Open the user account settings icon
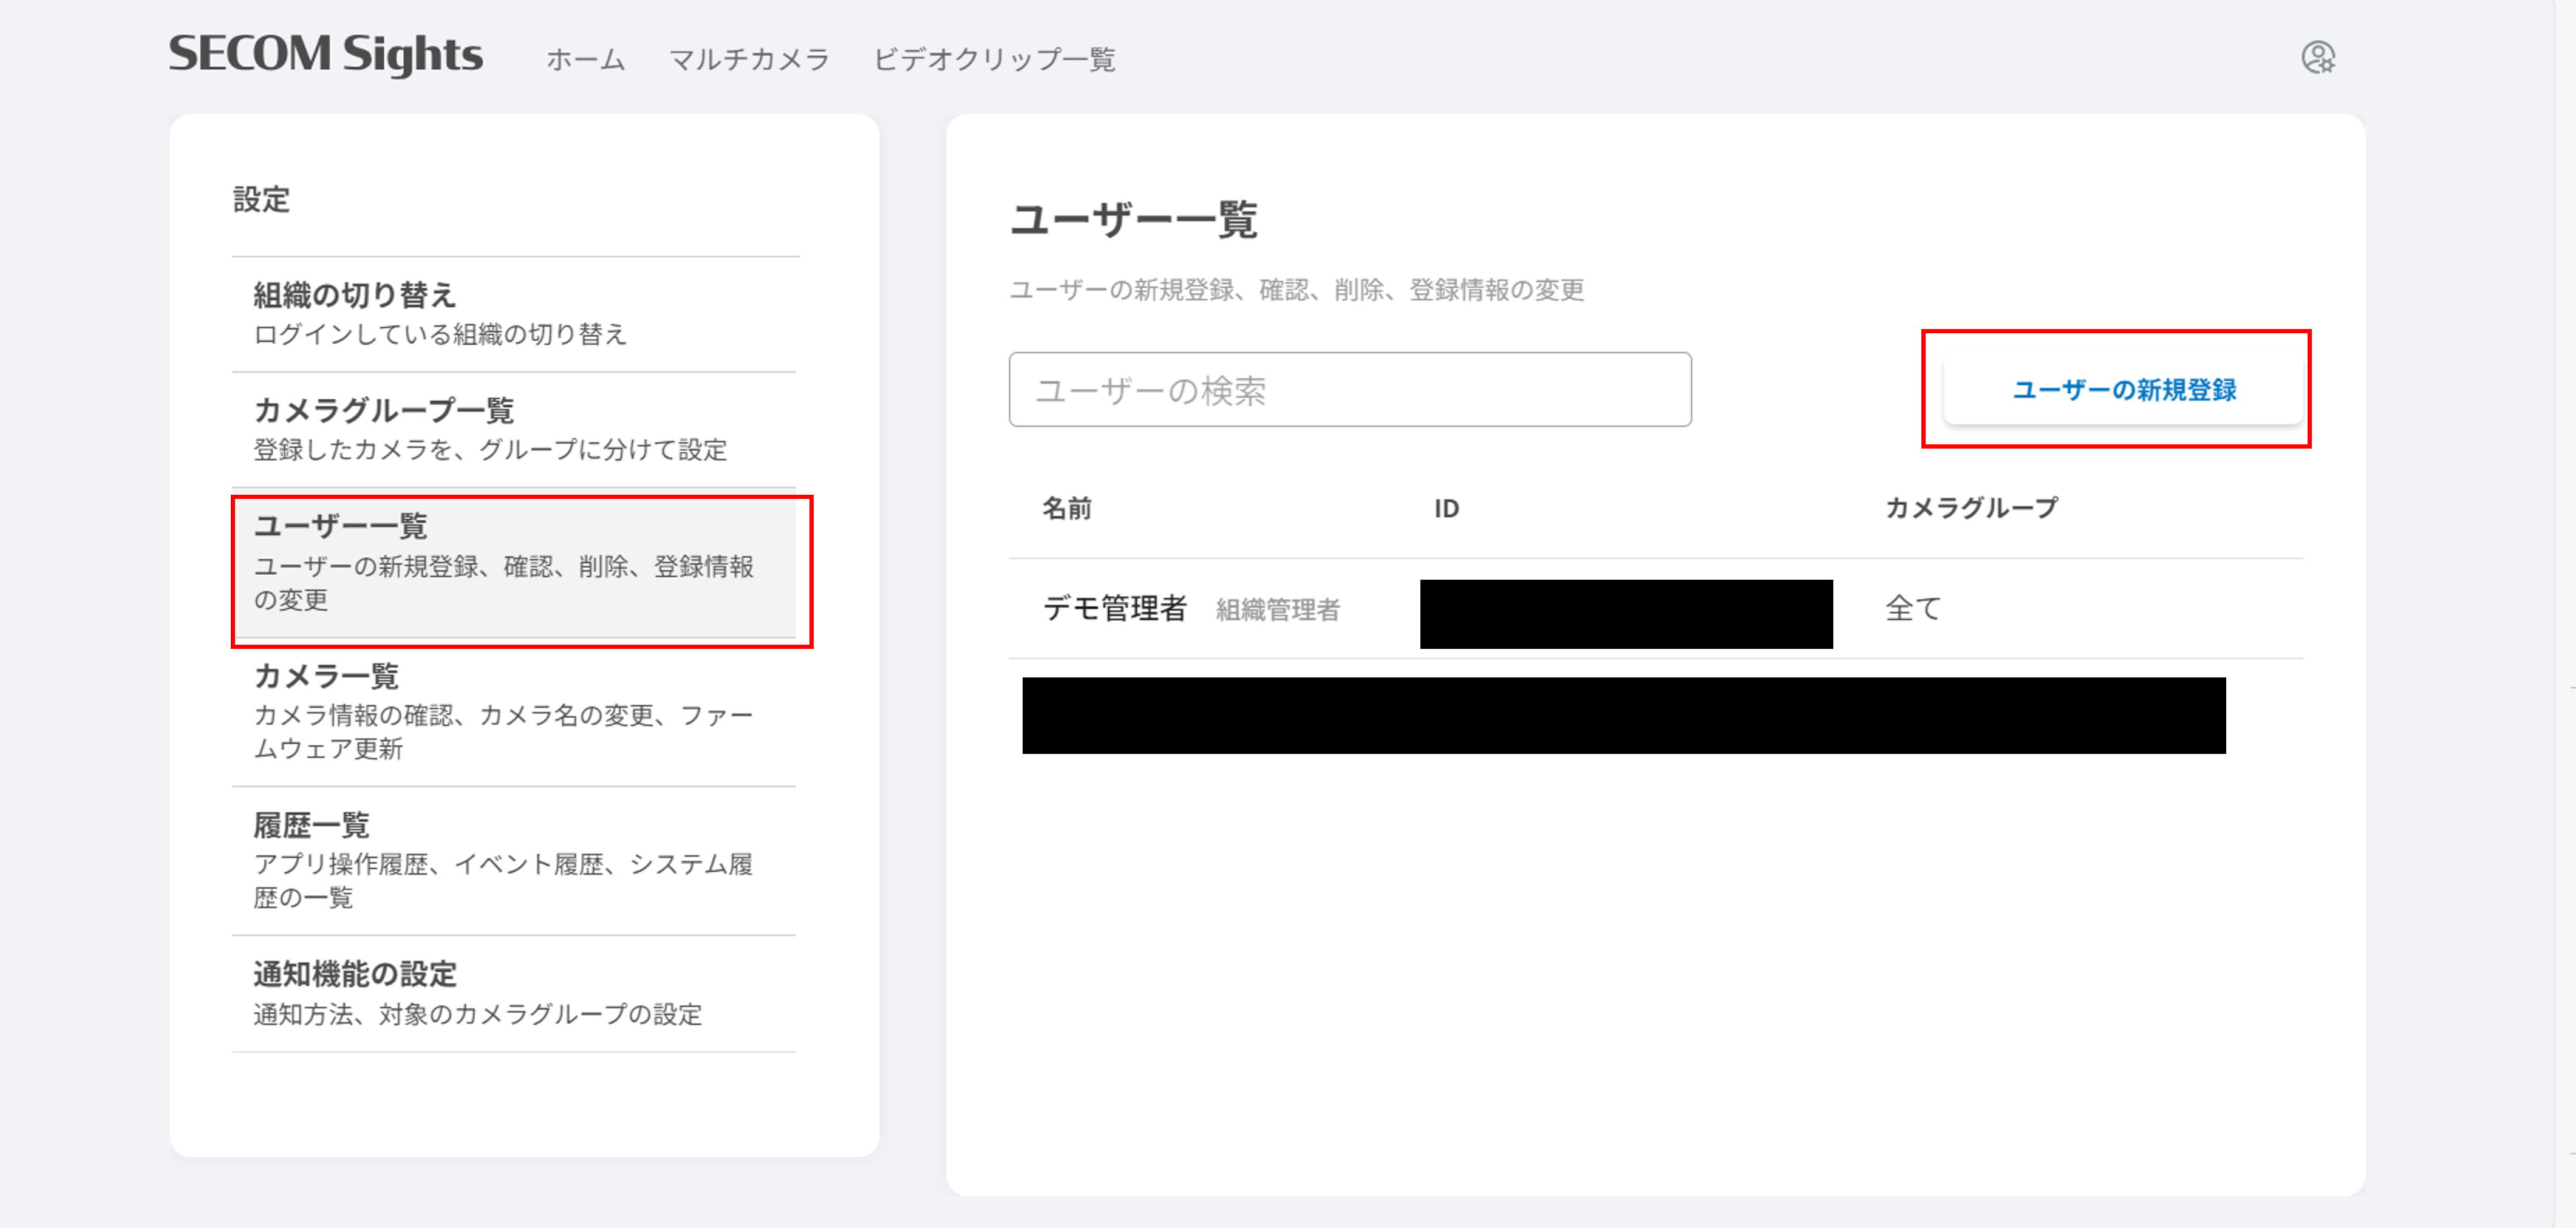This screenshot has height=1228, width=2576. tap(2318, 57)
